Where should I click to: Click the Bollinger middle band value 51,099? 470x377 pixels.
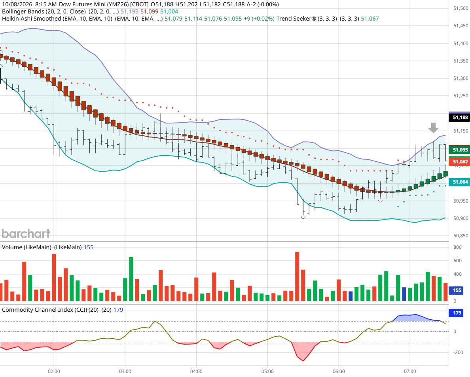(149, 11)
